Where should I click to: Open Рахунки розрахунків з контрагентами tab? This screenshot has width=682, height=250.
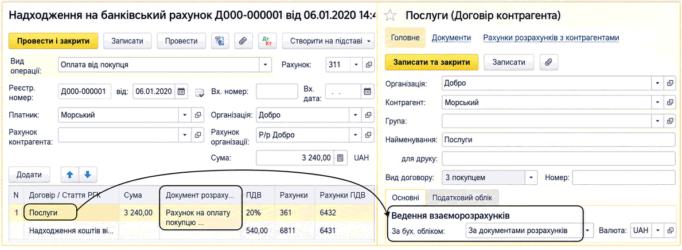tap(551, 38)
